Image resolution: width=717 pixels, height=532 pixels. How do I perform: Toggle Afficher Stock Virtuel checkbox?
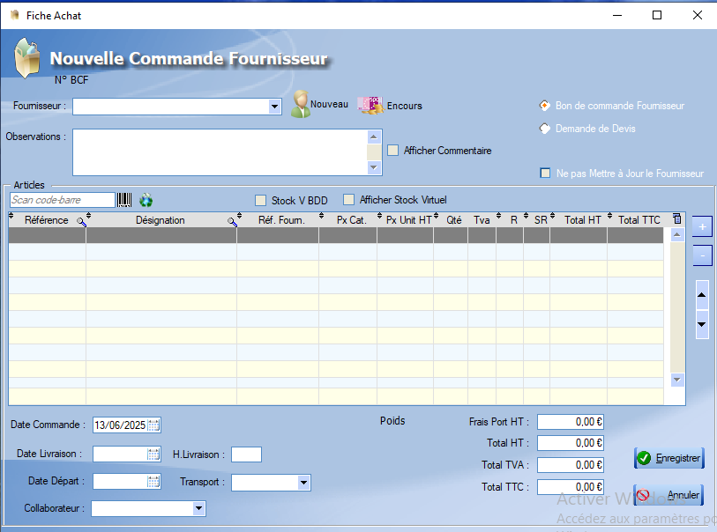[x=348, y=200]
